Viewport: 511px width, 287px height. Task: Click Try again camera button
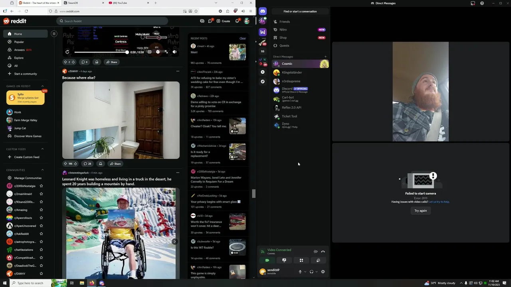point(420,210)
